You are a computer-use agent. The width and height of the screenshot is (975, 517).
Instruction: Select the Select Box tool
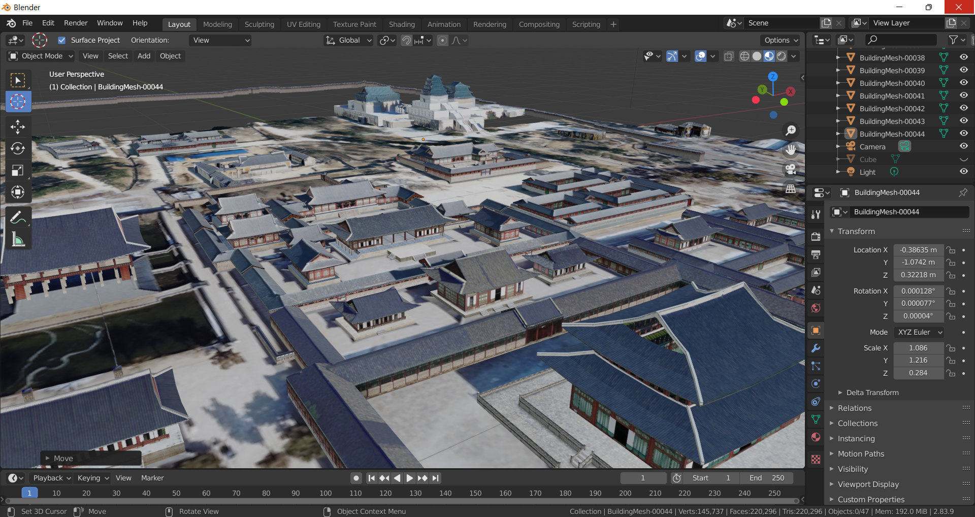click(18, 80)
